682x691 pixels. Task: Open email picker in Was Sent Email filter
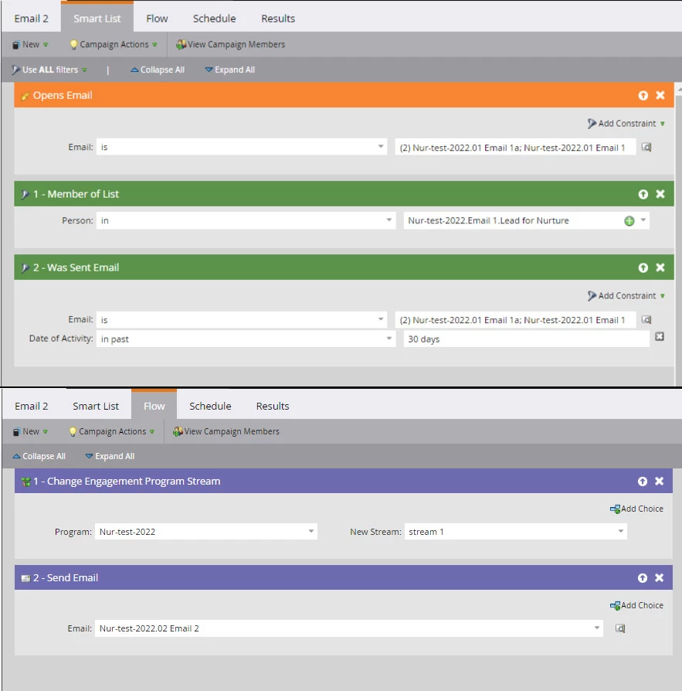(x=646, y=320)
